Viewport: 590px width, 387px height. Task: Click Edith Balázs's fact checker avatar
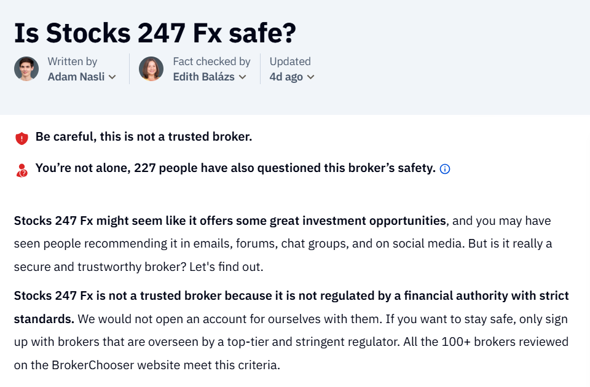click(x=151, y=69)
